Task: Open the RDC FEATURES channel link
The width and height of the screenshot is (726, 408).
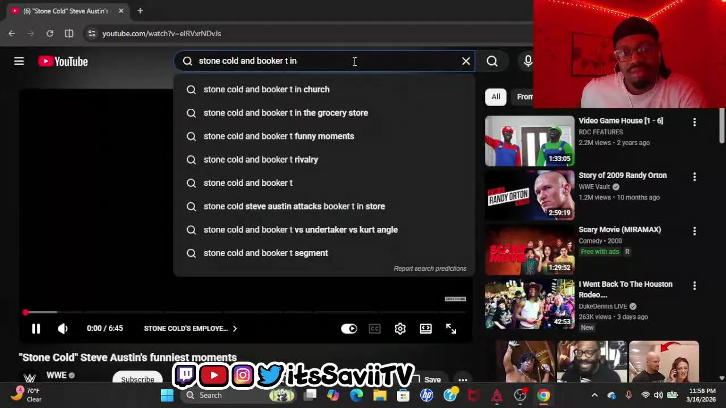Action: click(601, 132)
